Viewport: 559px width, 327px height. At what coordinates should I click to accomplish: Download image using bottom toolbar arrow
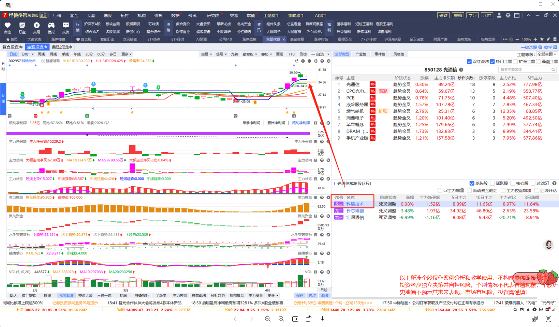(322, 319)
